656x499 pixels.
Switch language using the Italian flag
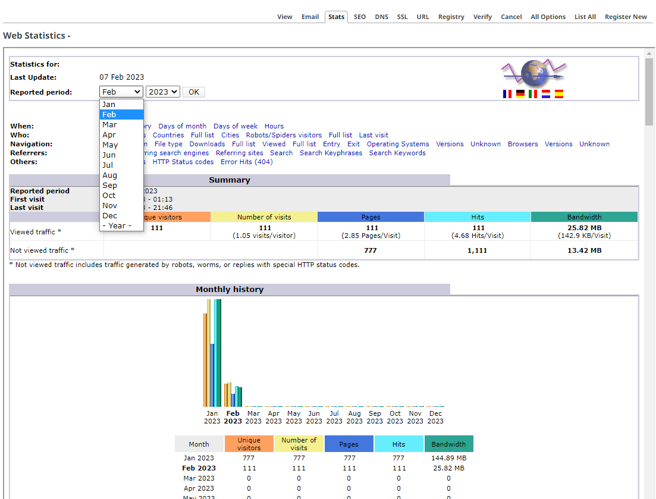(532, 94)
